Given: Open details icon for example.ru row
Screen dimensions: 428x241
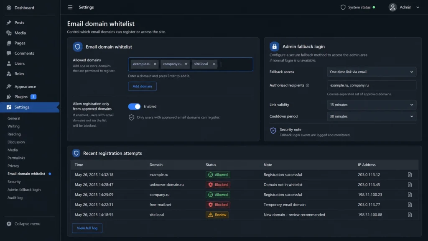Looking at the screenshot, I should (410, 175).
